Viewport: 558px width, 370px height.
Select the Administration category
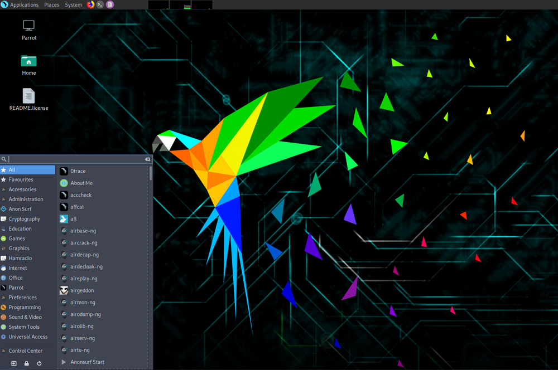[28, 199]
